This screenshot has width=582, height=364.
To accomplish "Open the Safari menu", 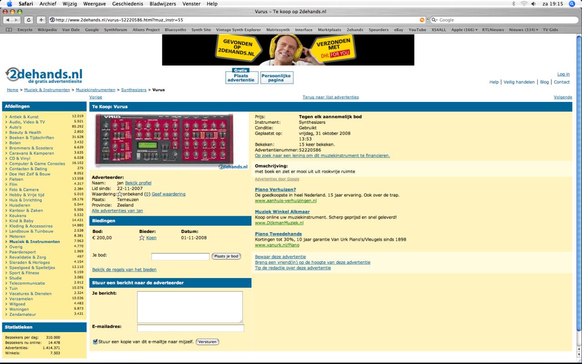I will coord(26,4).
